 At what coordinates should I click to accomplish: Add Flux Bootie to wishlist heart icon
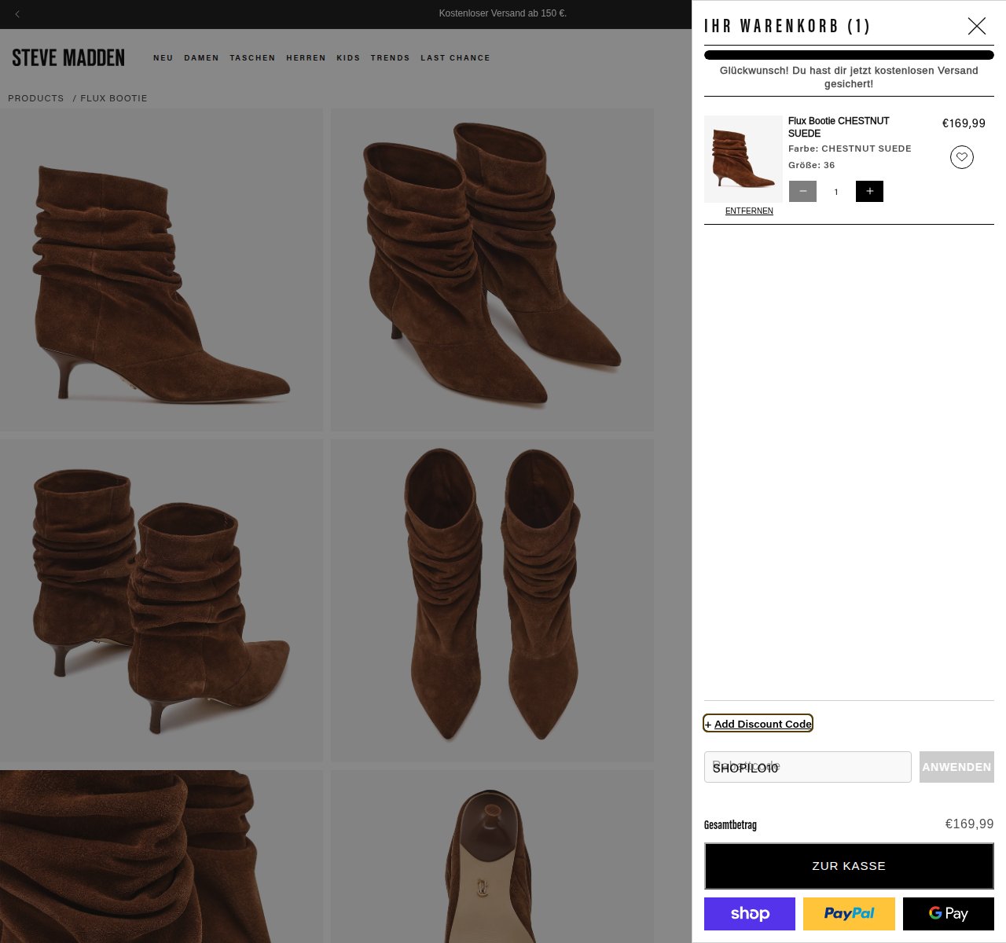[x=962, y=157]
